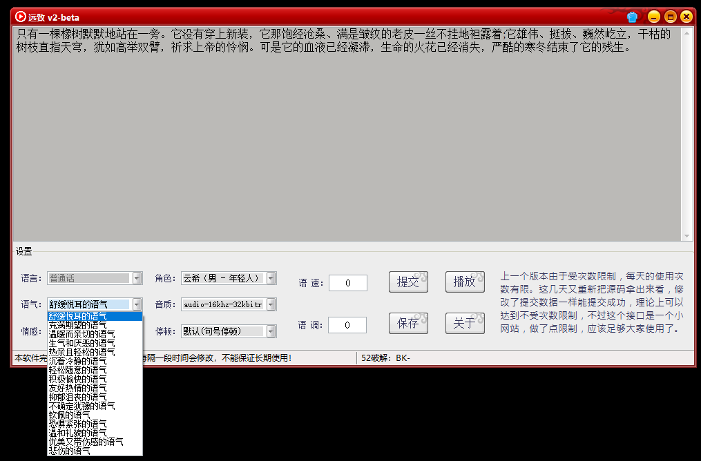Click the 保存 save button
701x461 pixels.
(x=407, y=322)
